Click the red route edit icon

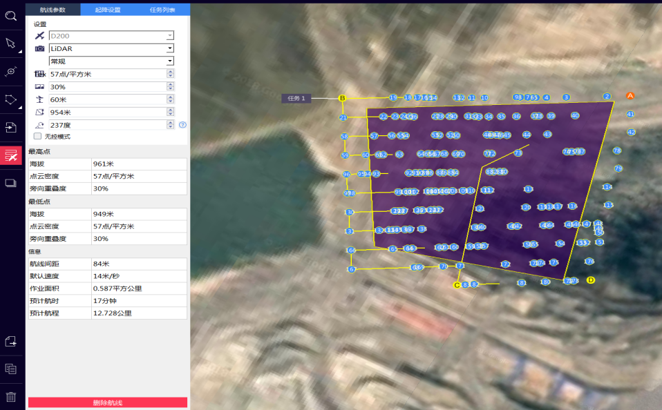click(x=11, y=155)
